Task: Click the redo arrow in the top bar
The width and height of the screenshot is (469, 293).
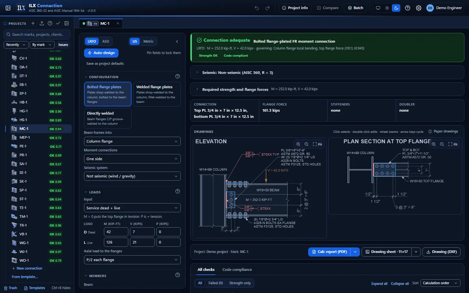Action: click(x=268, y=8)
